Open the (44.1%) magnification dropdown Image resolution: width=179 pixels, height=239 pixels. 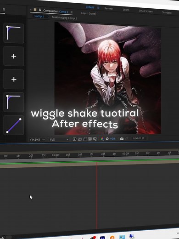pyautogui.click(x=37, y=140)
